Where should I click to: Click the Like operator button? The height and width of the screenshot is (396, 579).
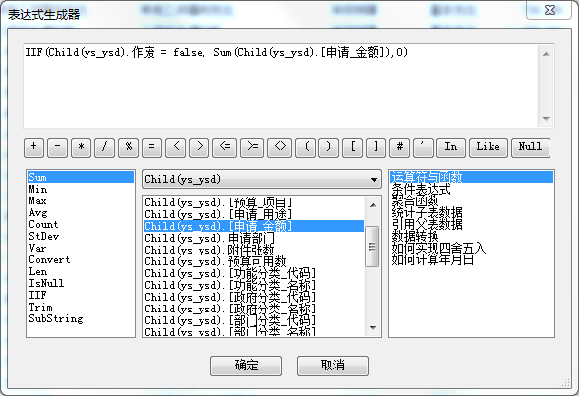(x=489, y=147)
